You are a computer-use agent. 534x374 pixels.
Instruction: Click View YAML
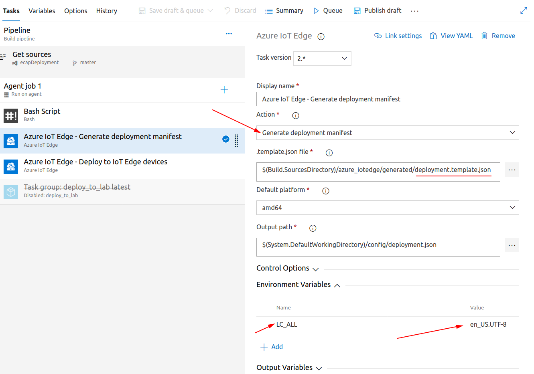pos(451,36)
